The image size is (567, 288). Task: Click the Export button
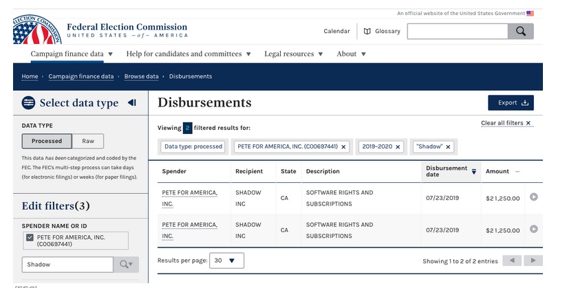(511, 102)
